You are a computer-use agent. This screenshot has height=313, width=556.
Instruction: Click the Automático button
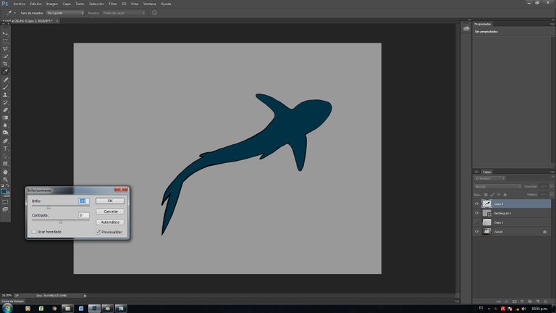coord(110,222)
